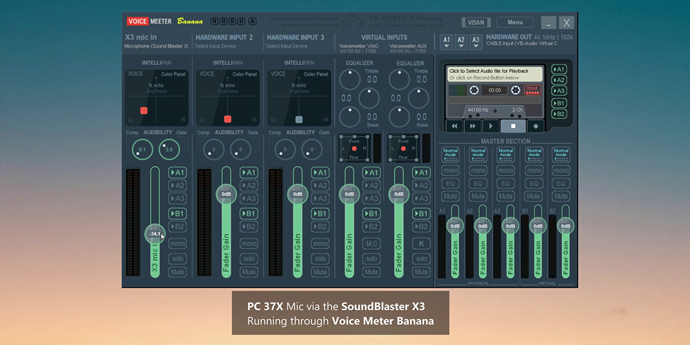Adjust AUX equalizer middle knob
Screen dimensions: 690x345
[x=418, y=98]
